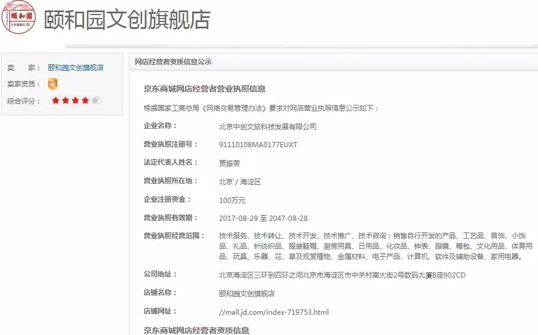This screenshot has height=335, width=538.
Task: Click the seller qualification badge icon
Action: coord(53,83)
